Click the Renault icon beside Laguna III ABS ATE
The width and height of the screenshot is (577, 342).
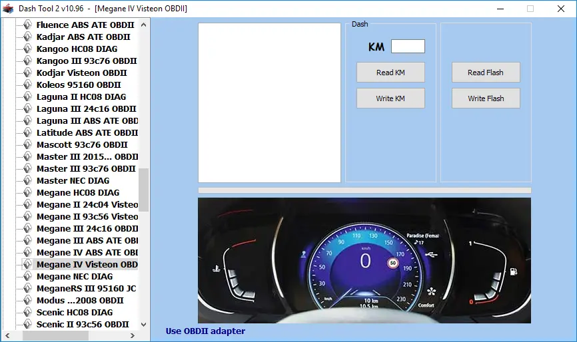(27, 120)
